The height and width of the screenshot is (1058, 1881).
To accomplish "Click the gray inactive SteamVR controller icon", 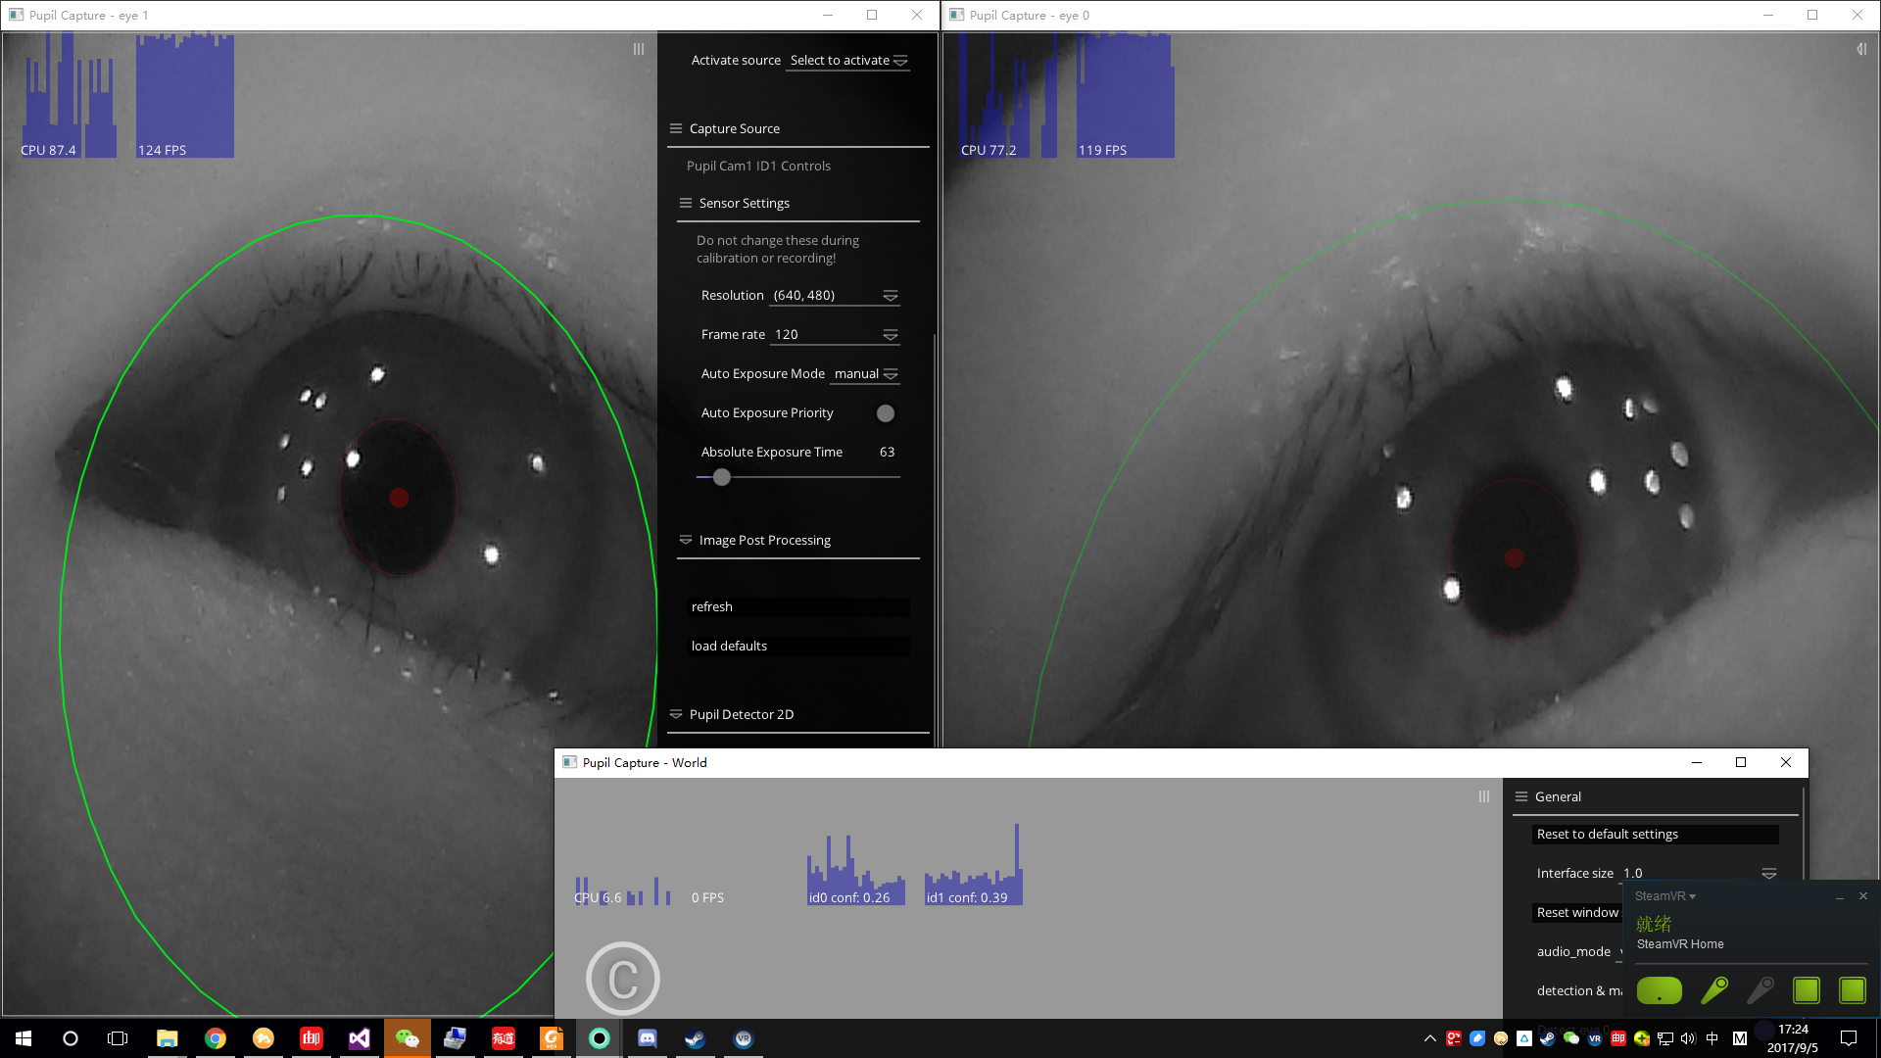I will pos(1760,990).
